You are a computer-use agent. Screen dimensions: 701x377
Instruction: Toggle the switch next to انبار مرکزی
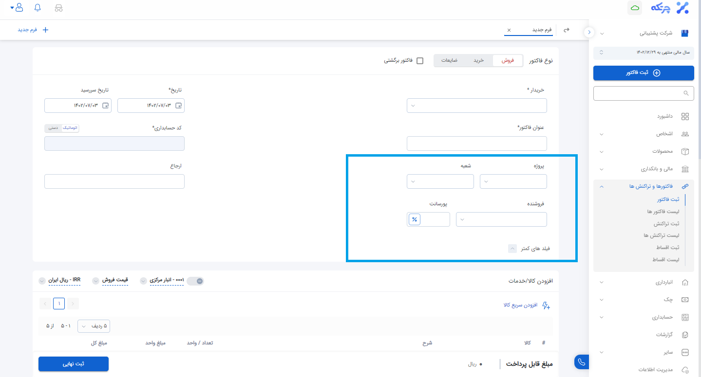[196, 281]
